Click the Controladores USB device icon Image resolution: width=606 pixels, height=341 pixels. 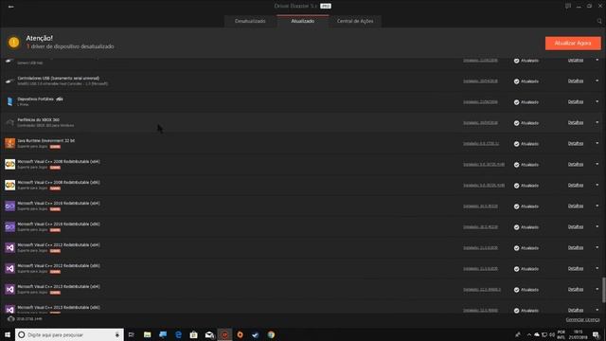[9, 81]
